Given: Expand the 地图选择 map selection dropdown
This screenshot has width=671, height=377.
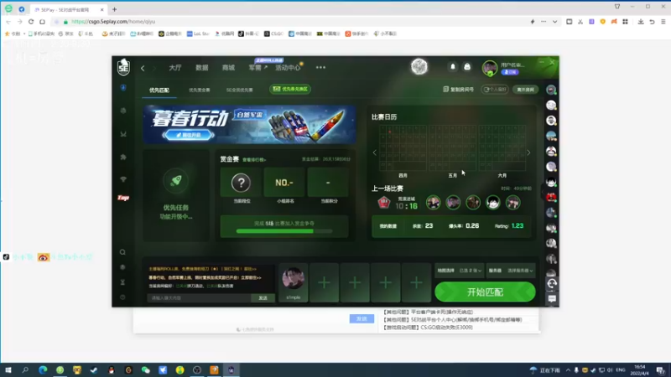Looking at the screenshot, I should pyautogui.click(x=459, y=271).
